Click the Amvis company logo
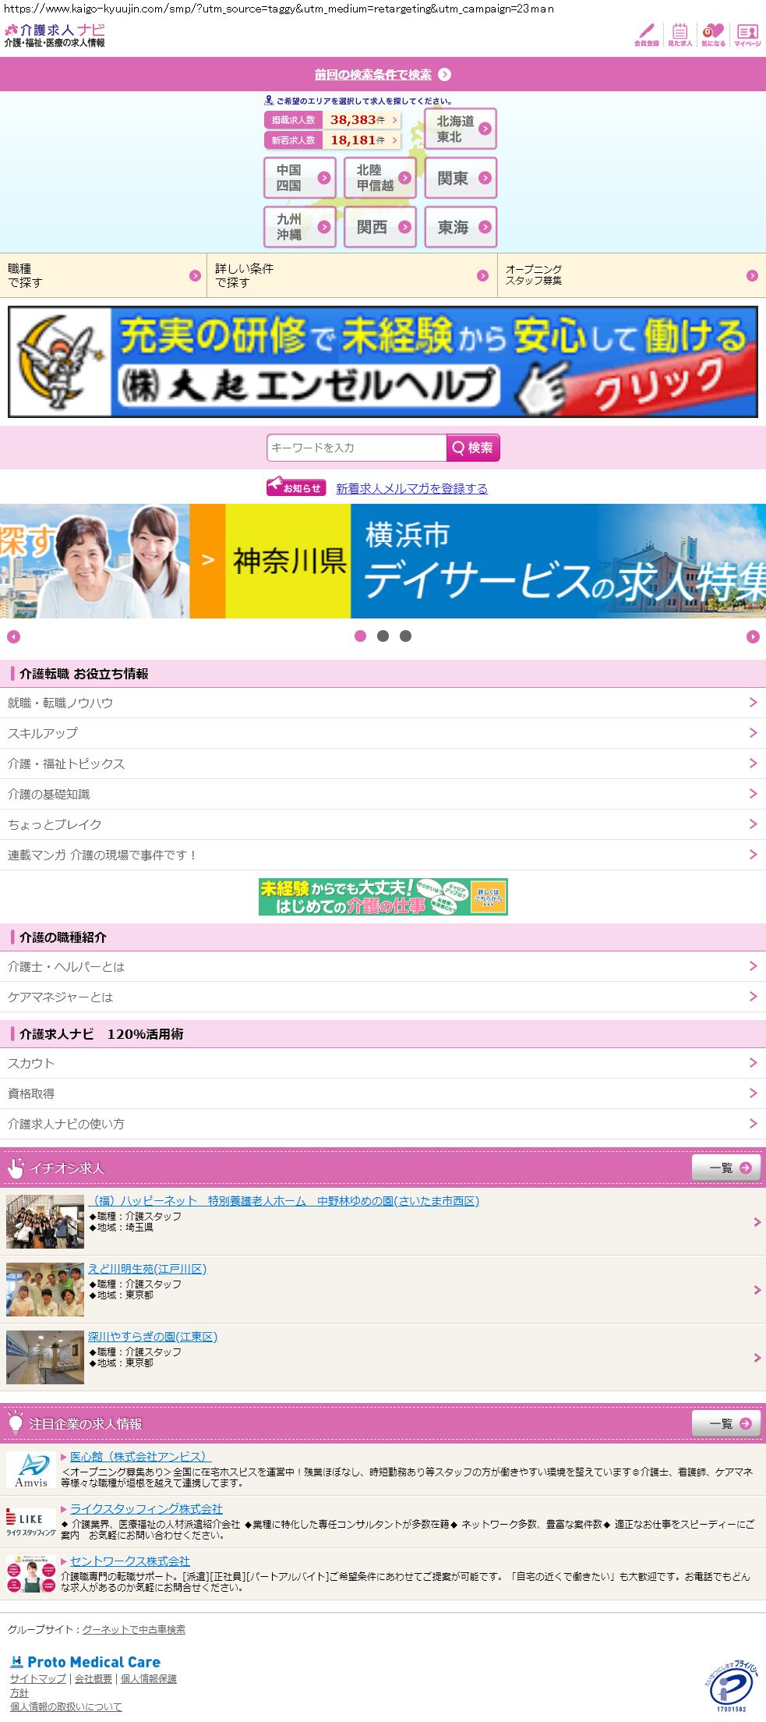The width and height of the screenshot is (766, 1722). coord(31,1469)
